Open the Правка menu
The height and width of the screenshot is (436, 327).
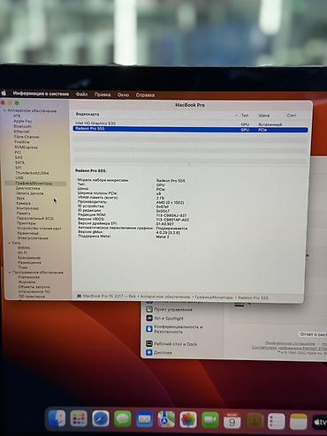pos(103,94)
